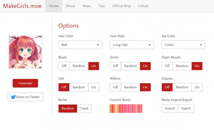Open the Eye Color dropdown
This screenshot has width=214, height=130.
[x=183, y=45]
